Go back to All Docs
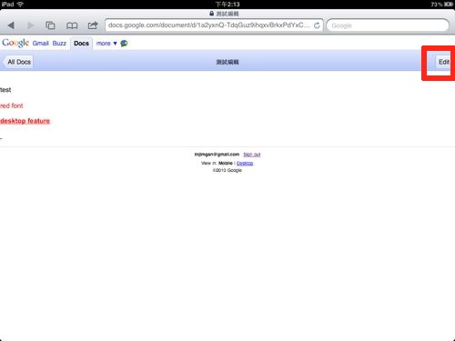 pyautogui.click(x=18, y=62)
